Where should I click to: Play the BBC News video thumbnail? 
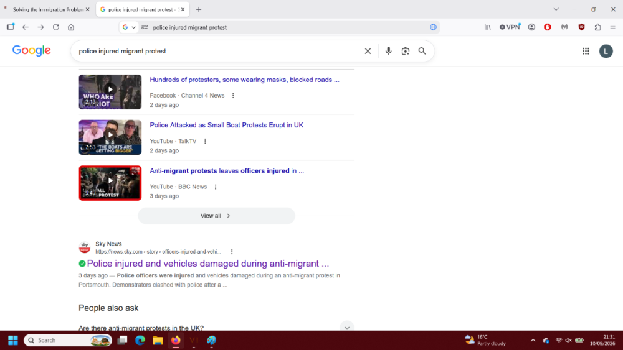pyautogui.click(x=110, y=183)
